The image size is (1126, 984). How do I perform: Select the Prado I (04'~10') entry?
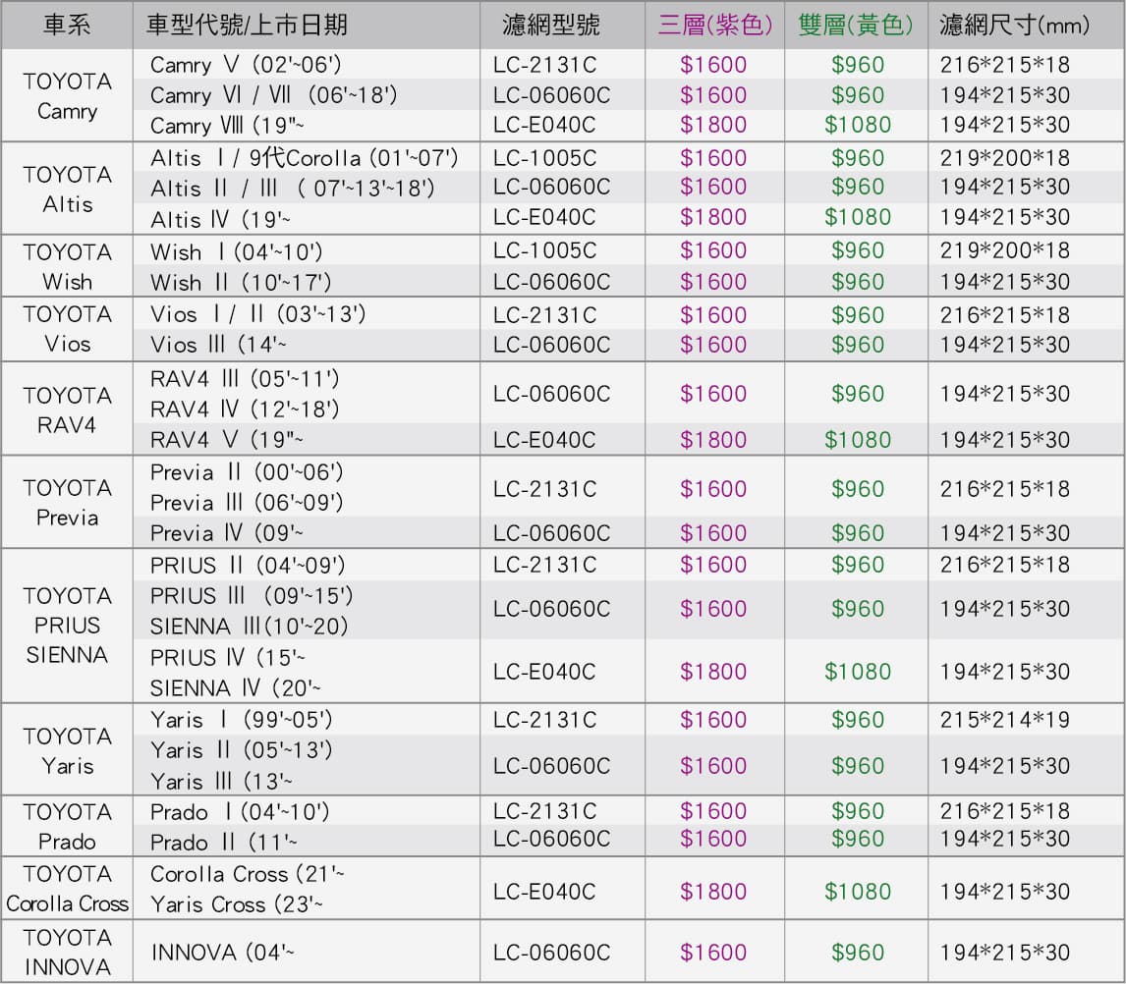pos(240,812)
